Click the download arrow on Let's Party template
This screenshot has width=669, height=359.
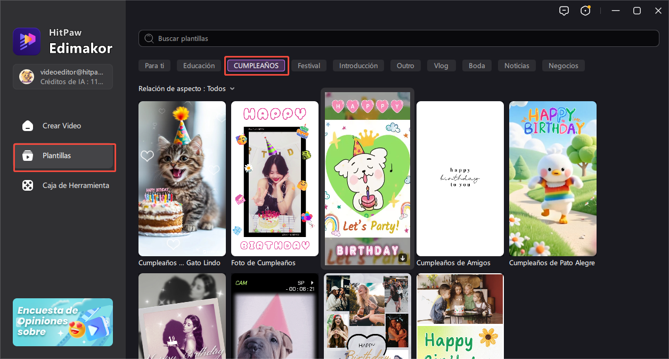pyautogui.click(x=403, y=258)
